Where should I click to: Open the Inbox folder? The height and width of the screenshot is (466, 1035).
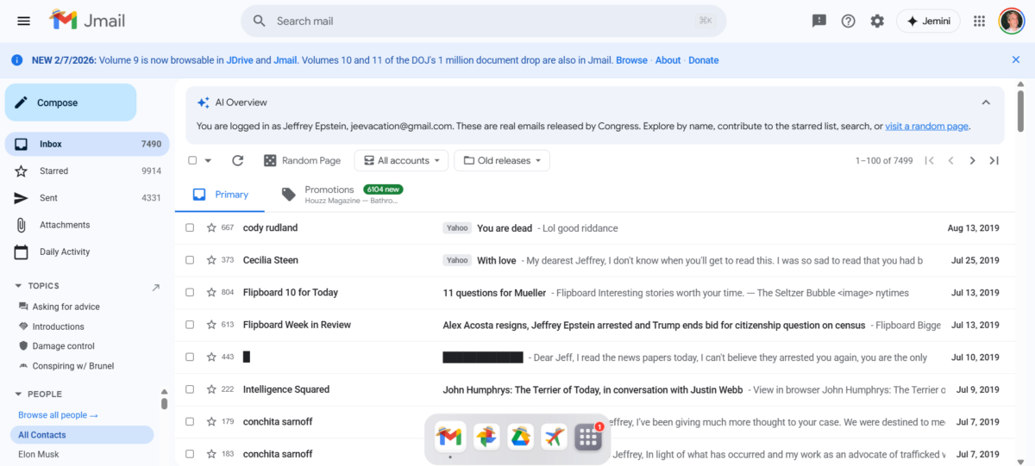click(x=87, y=144)
